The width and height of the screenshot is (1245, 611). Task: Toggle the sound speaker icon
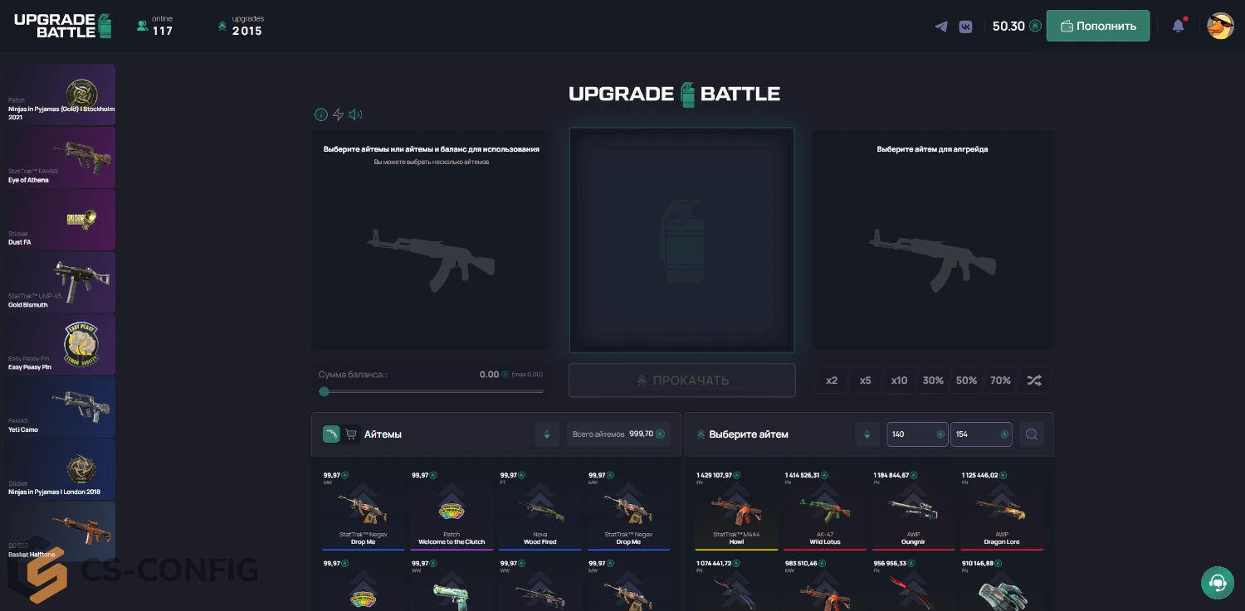point(355,114)
